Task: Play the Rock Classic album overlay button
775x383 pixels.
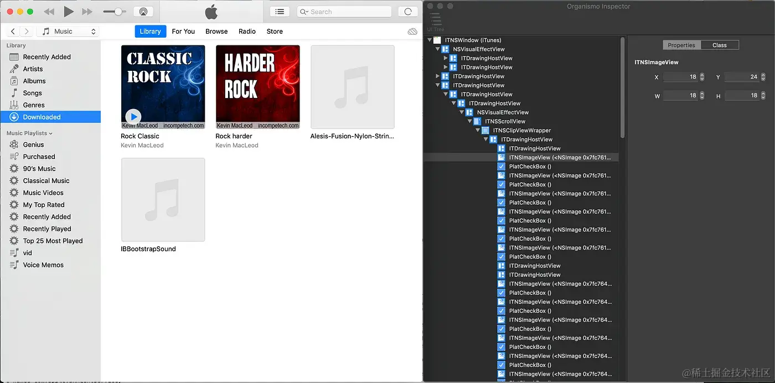Action: pyautogui.click(x=133, y=117)
